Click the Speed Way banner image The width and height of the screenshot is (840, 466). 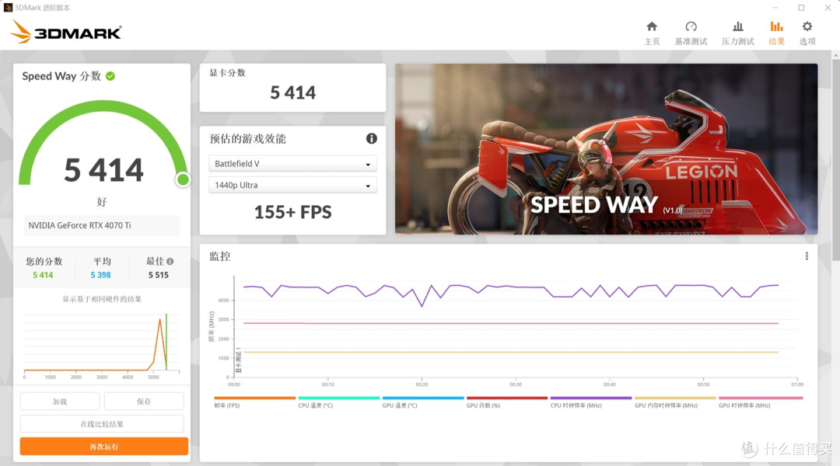point(607,149)
